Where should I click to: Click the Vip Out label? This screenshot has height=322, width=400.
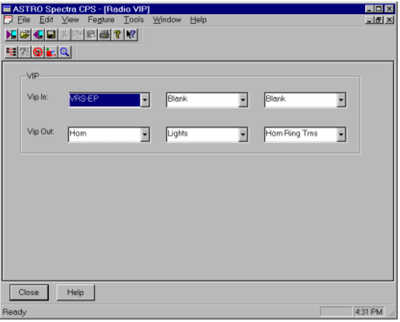40,131
